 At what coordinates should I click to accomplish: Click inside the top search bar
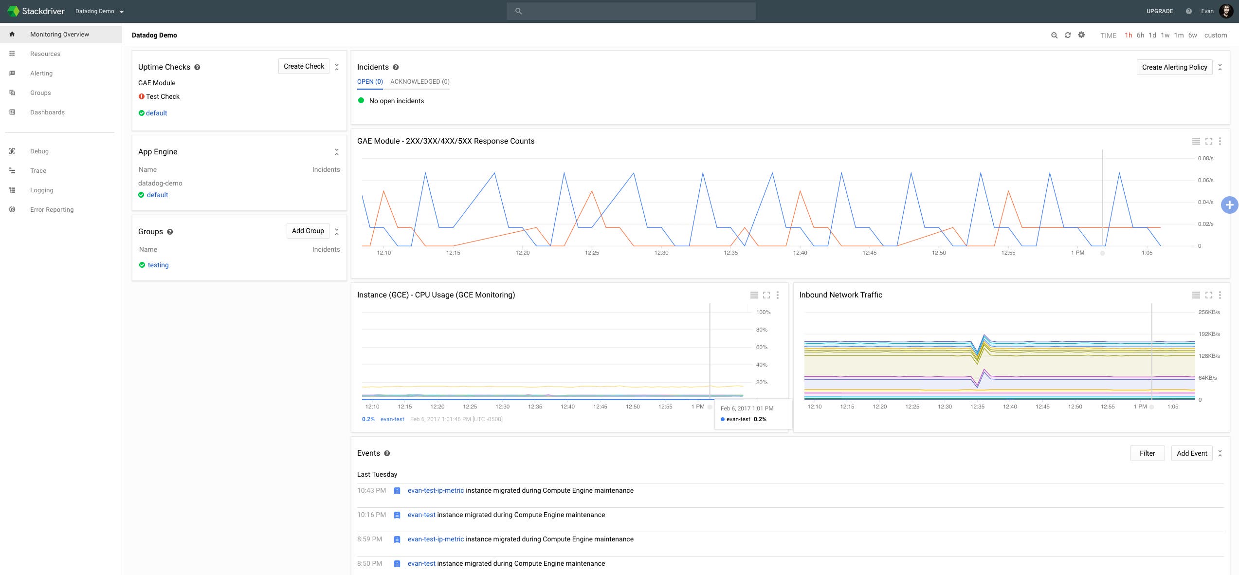coord(631,11)
